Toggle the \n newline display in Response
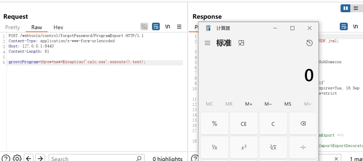Screen dimensions: 363x161 pos(356,26)
